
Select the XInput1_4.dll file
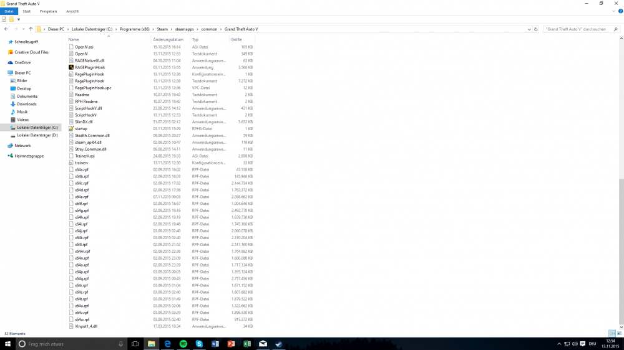point(86,326)
